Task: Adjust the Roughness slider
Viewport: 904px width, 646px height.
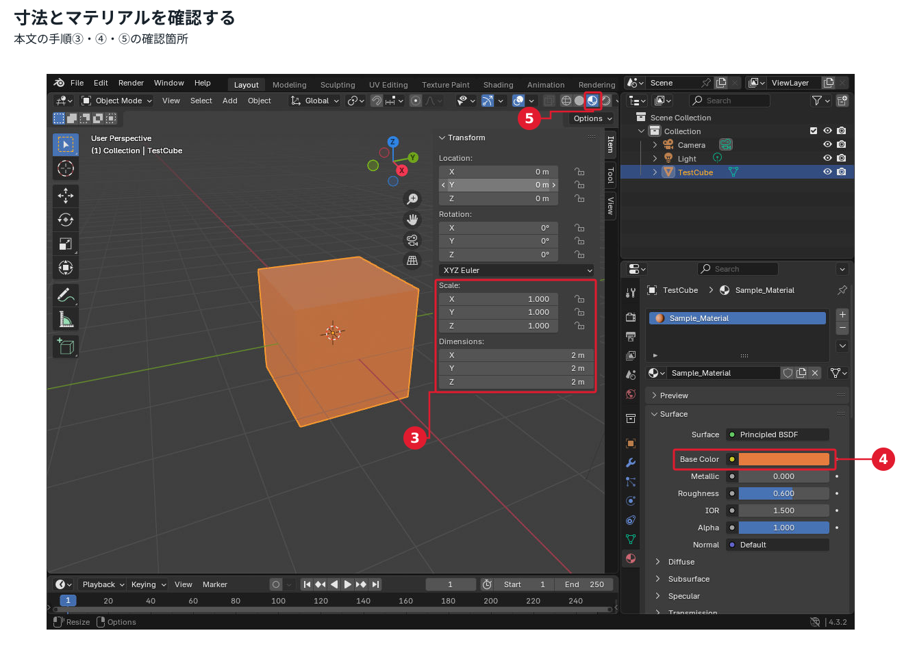Action: tap(783, 493)
